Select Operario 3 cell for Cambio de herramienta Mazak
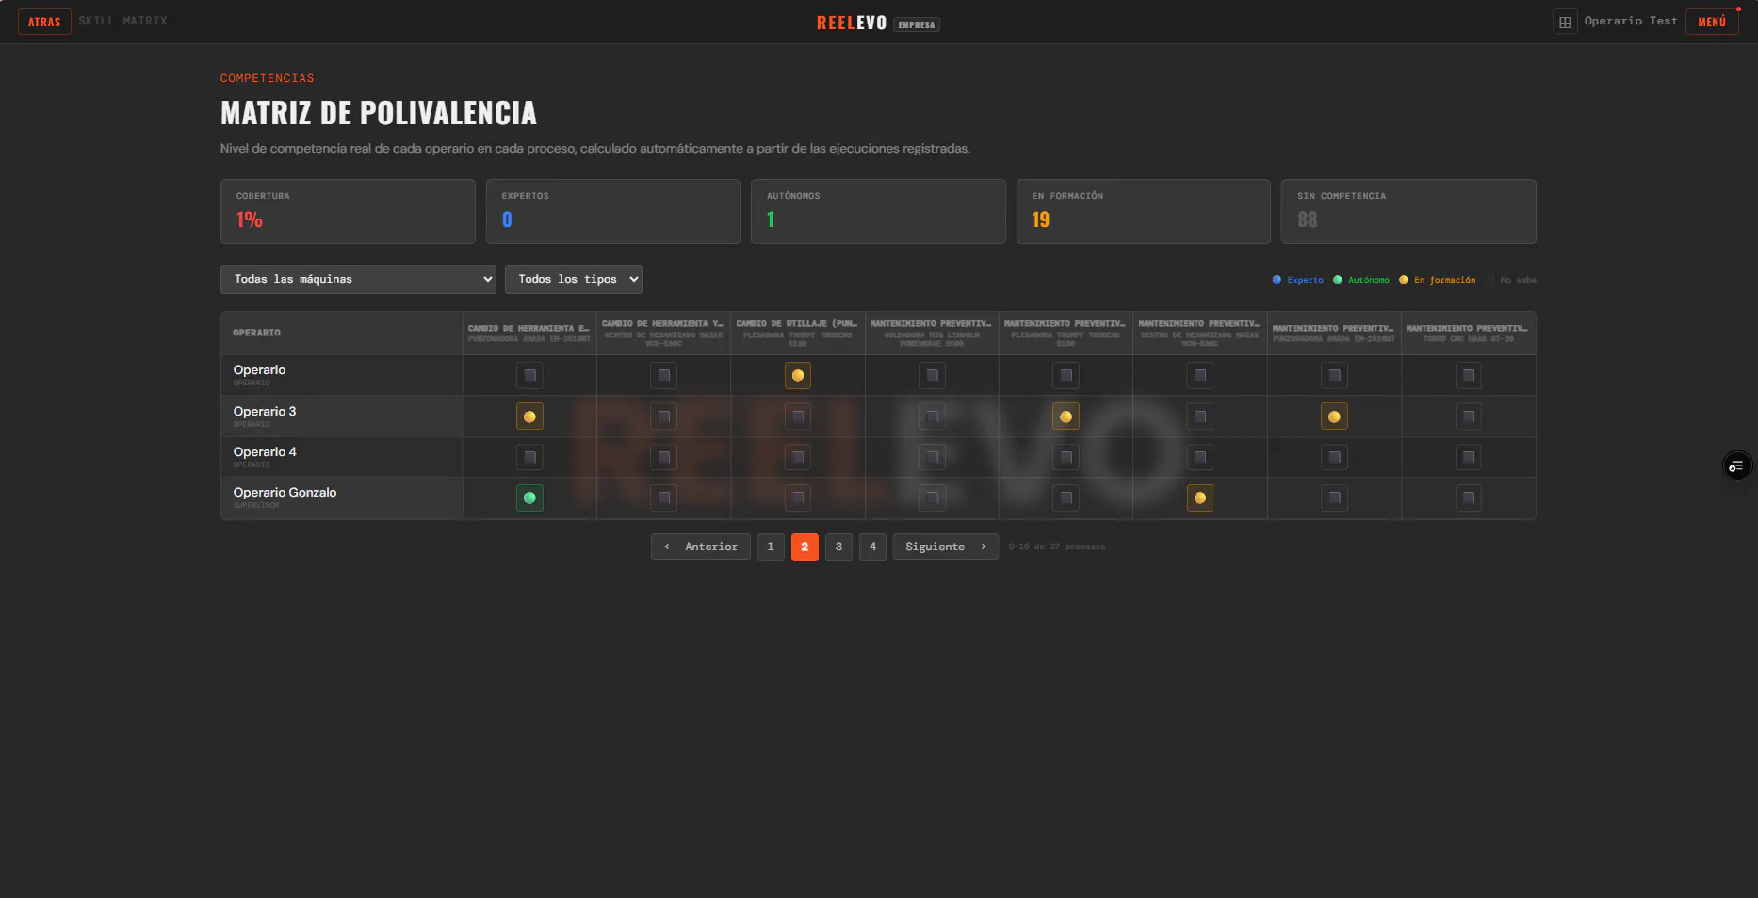This screenshot has height=898, width=1758. (664, 416)
